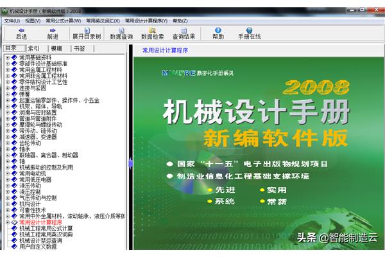Click the book icon beside 常用基础资料
This screenshot has height=257, width=385.
point(14,58)
